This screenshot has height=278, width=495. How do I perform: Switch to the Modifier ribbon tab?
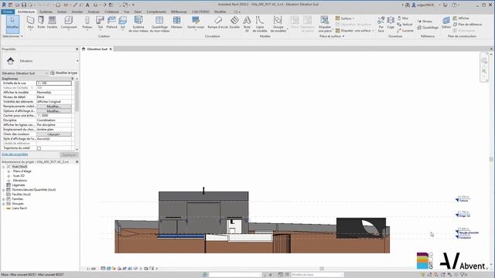point(220,12)
